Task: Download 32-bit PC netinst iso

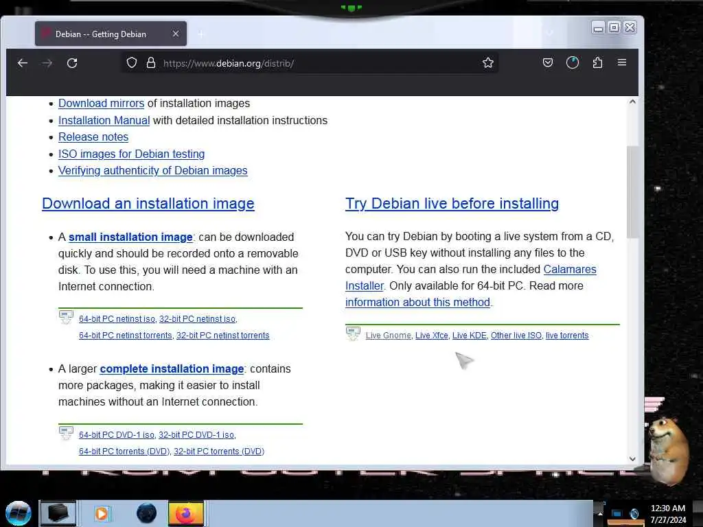Action: (x=197, y=319)
